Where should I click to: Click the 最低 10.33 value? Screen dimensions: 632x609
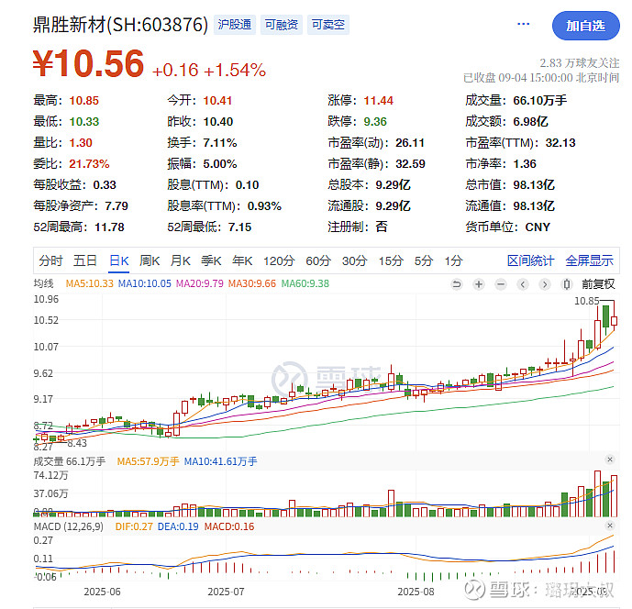click(83, 122)
